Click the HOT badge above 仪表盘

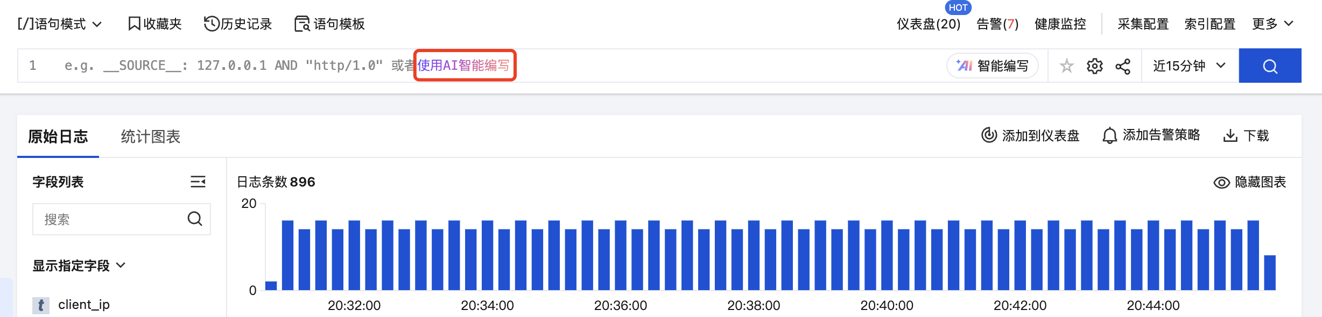[958, 8]
